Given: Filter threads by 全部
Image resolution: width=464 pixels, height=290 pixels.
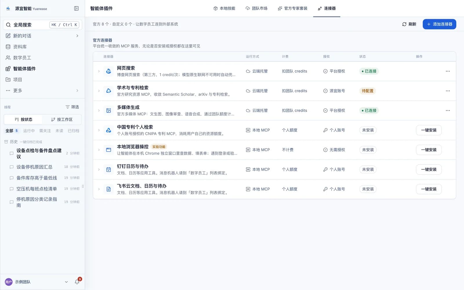Looking at the screenshot, I should 12,131.
